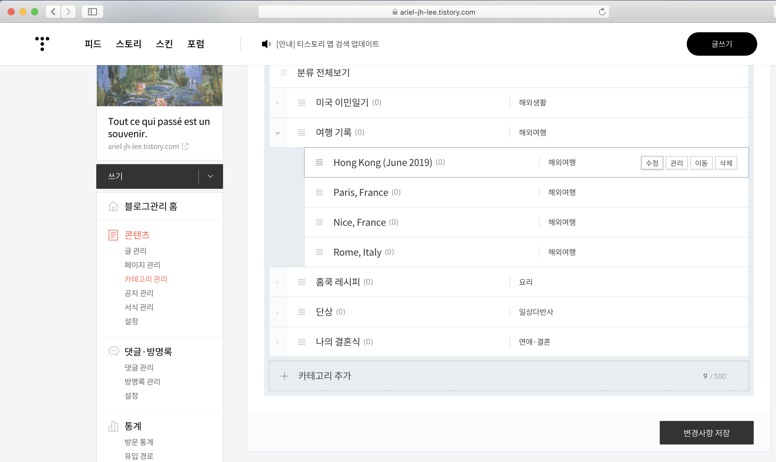Screen dimensions: 776x462
Task: Go to 유입 경로 in sidebar
Action: click(139, 456)
